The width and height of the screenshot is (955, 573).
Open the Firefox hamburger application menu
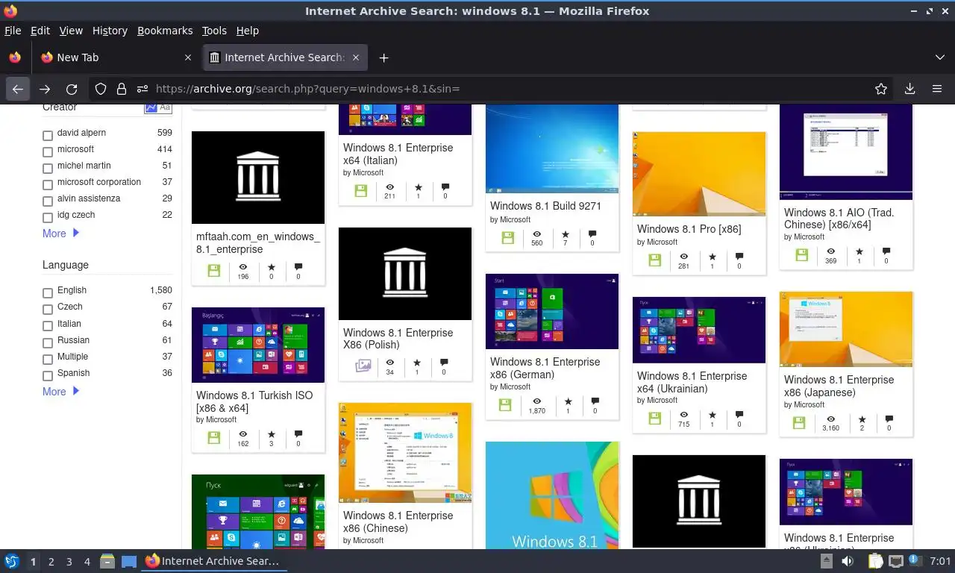(936, 89)
